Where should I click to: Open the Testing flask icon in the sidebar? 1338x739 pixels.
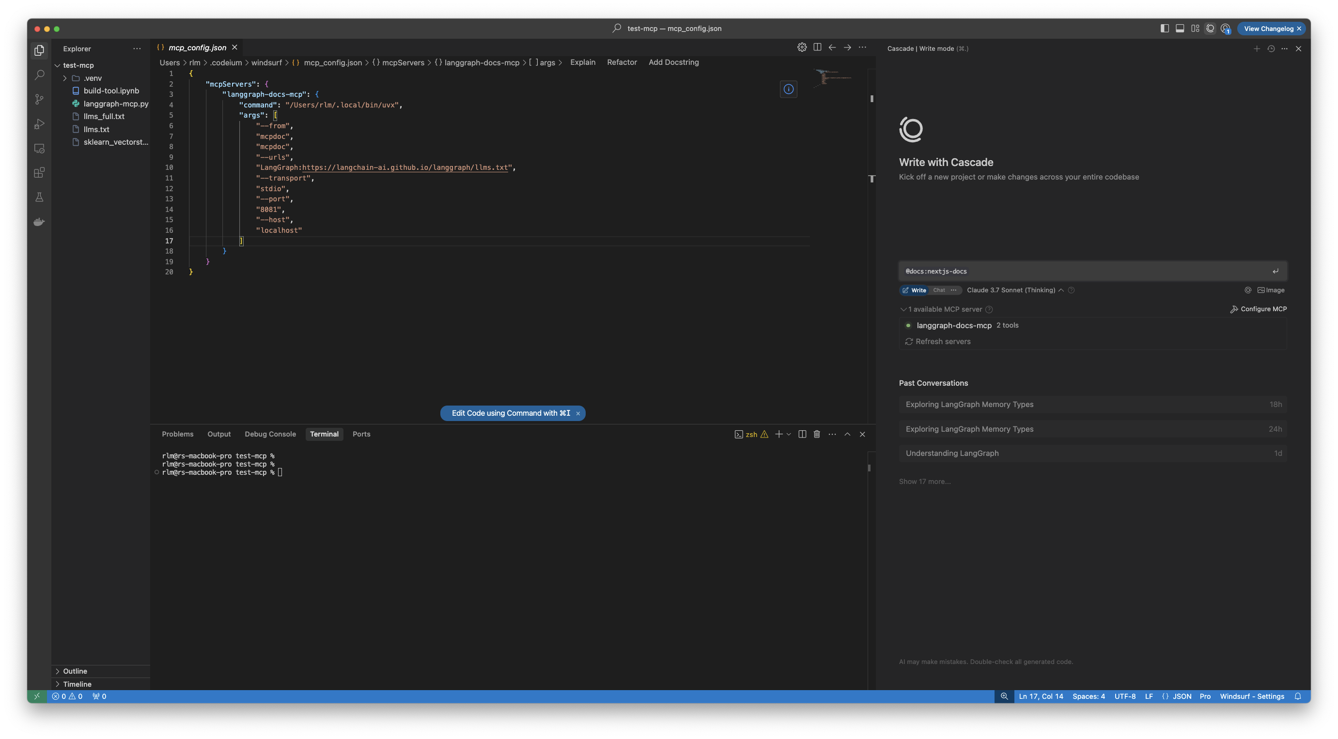[x=39, y=196]
